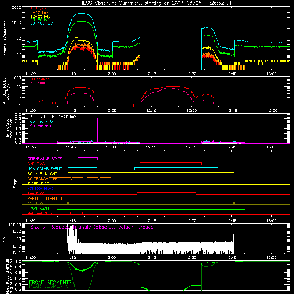The image size is (294, 294).
Task: Click the LO channel legend label
Action: point(40,79)
